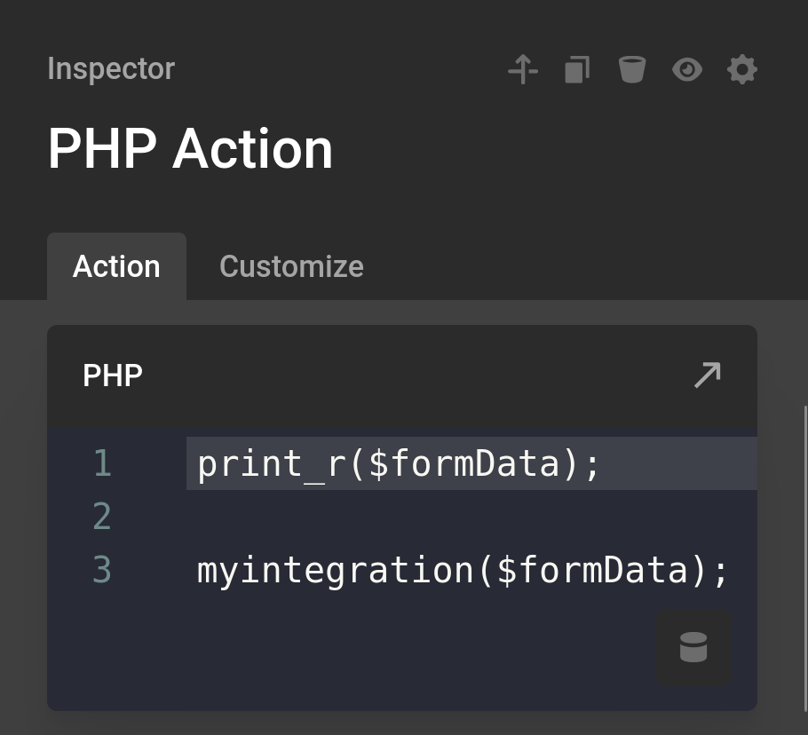Switch to the Customize tab
The width and height of the screenshot is (808, 735).
tap(291, 265)
